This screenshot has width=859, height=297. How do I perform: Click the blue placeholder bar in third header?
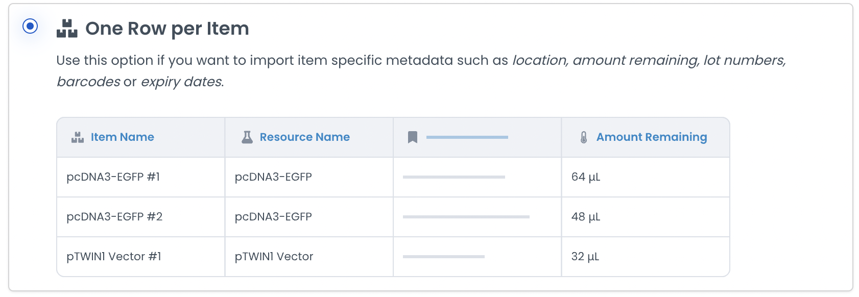pos(467,137)
